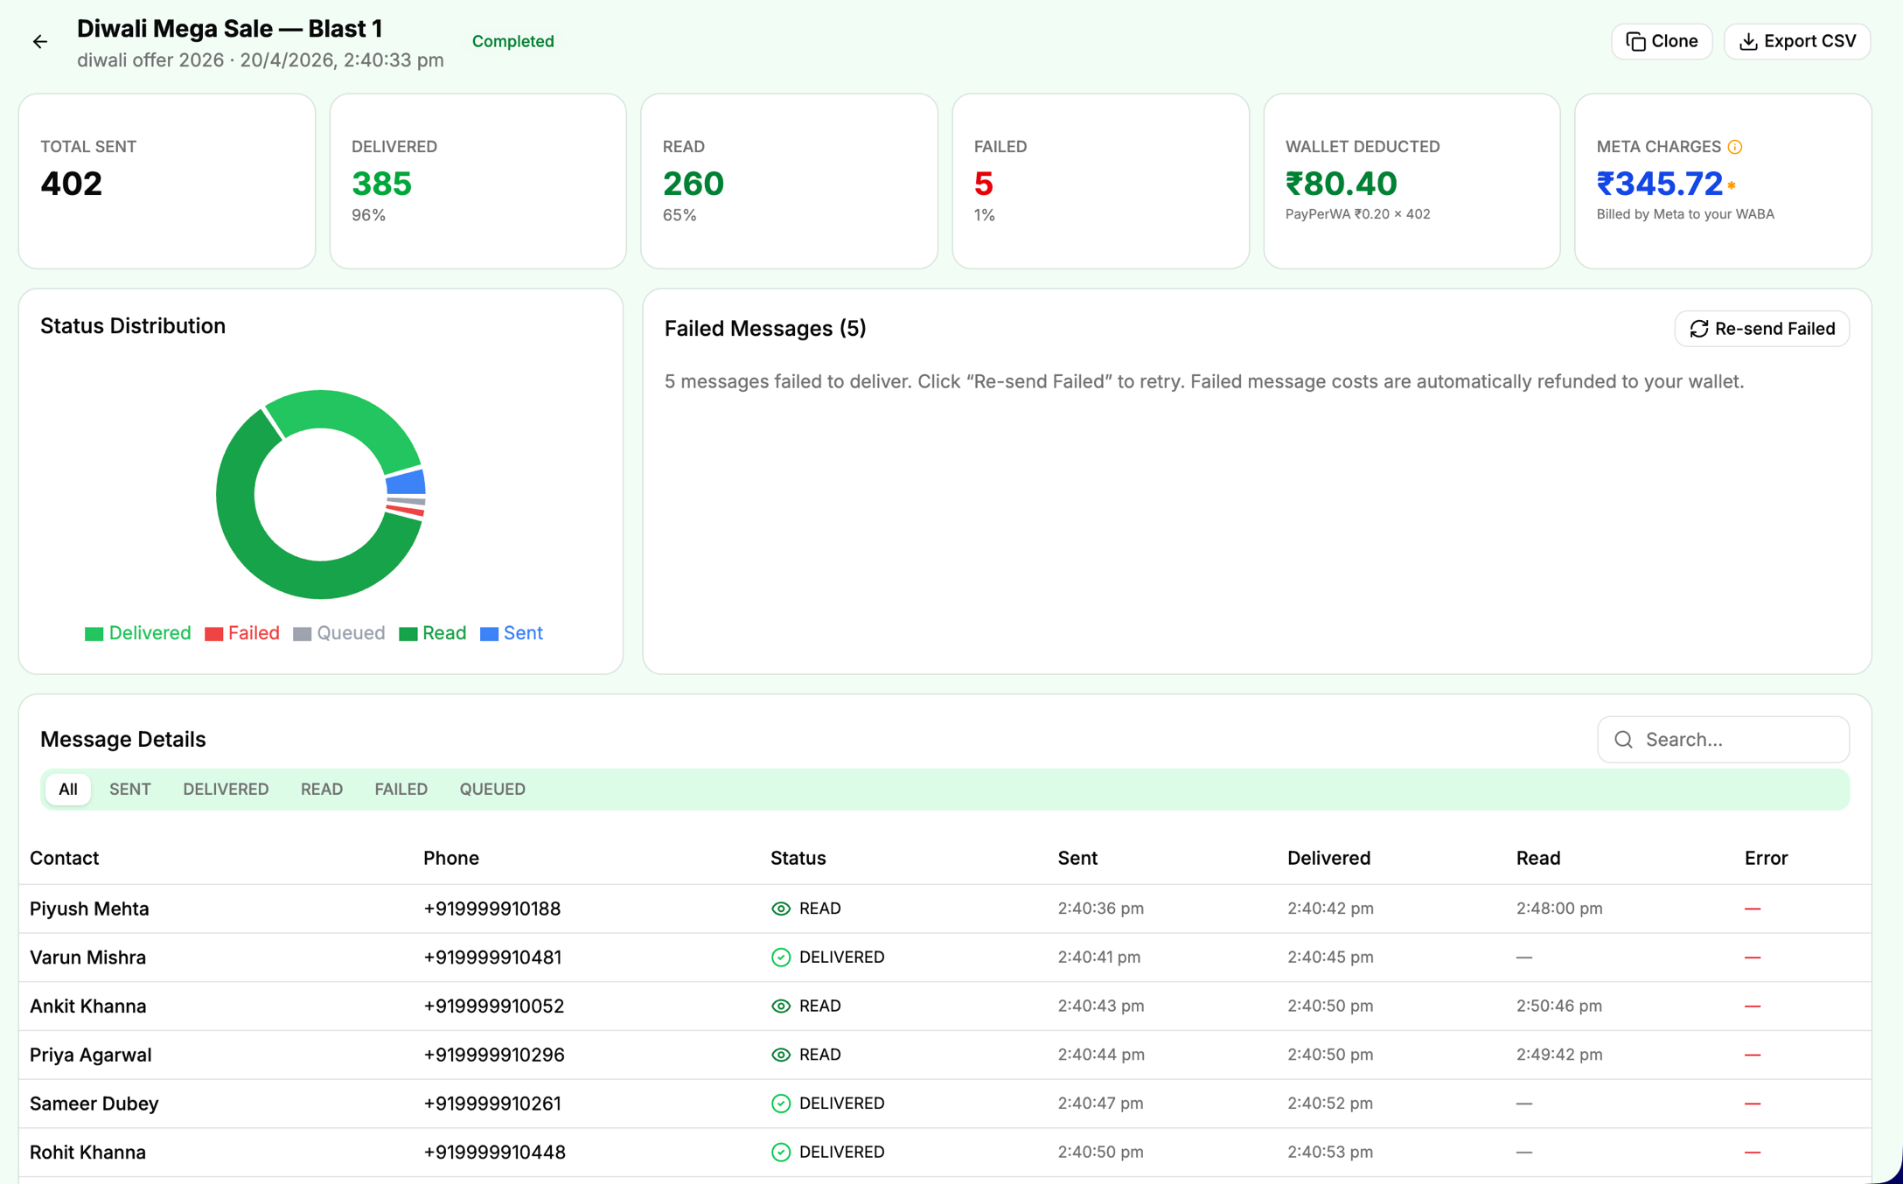The width and height of the screenshot is (1903, 1184).
Task: Focus the Search messages field
Action: click(1723, 740)
